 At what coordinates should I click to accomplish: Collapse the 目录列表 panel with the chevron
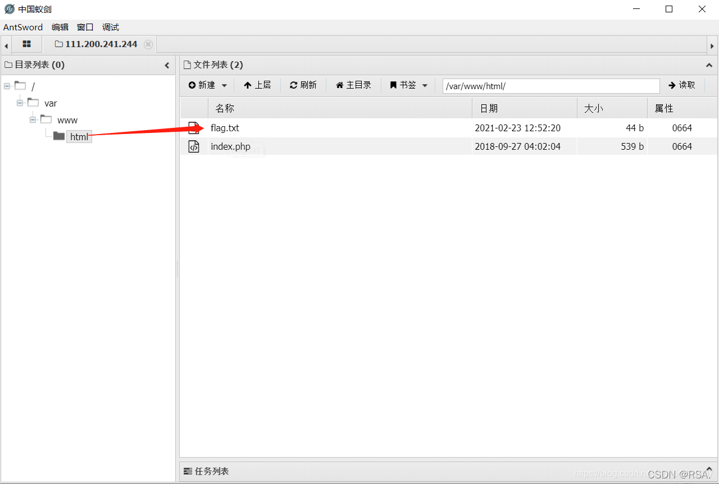coord(167,65)
